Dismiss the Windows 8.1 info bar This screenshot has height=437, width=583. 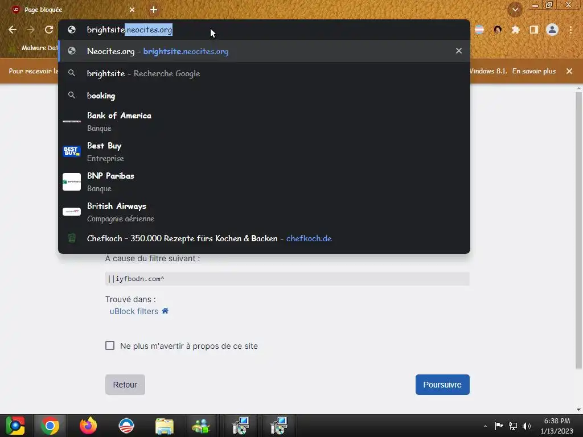tap(569, 71)
